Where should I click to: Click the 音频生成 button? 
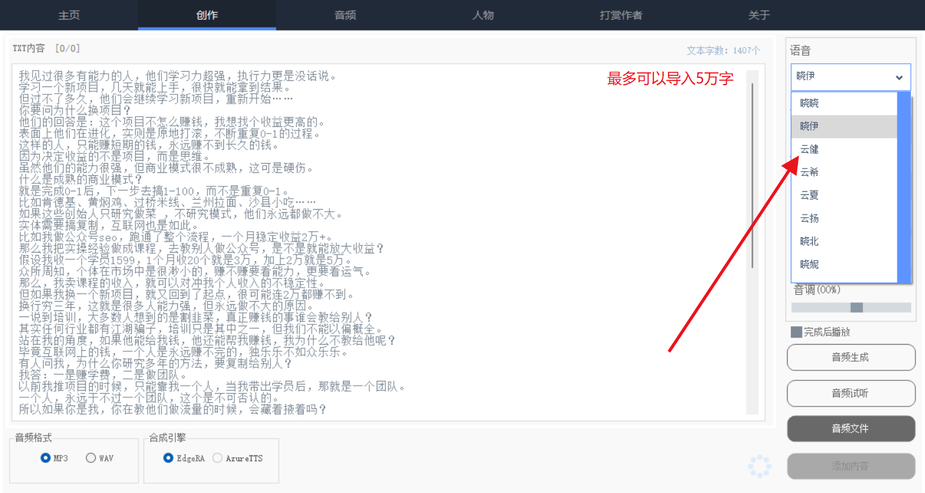click(x=851, y=357)
